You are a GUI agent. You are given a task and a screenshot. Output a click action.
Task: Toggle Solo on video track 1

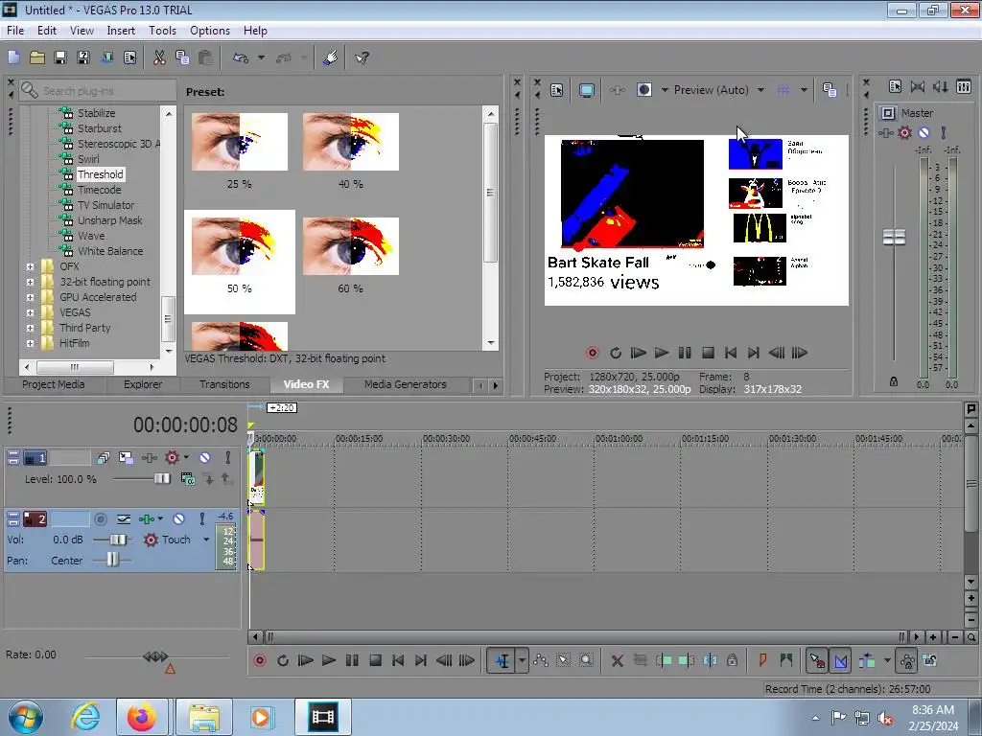pyautogui.click(x=228, y=458)
